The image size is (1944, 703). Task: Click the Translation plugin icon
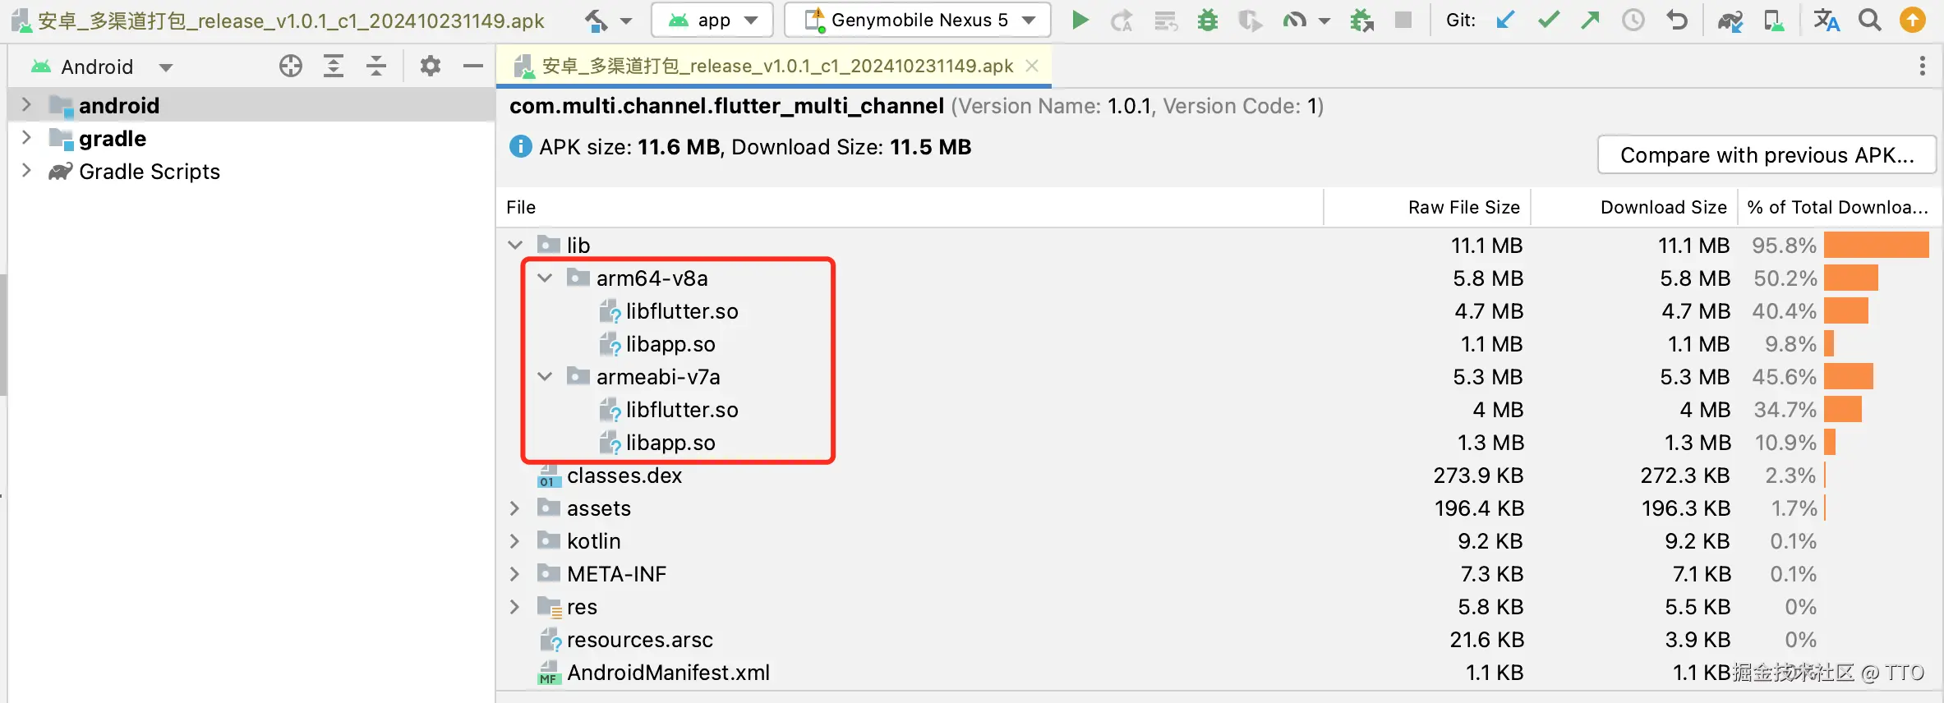[1827, 20]
